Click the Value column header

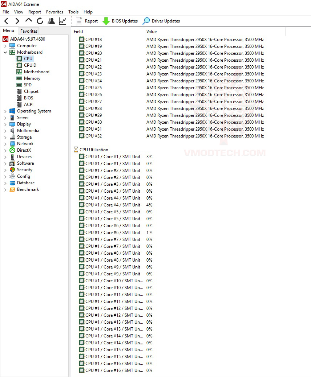[x=215, y=32]
